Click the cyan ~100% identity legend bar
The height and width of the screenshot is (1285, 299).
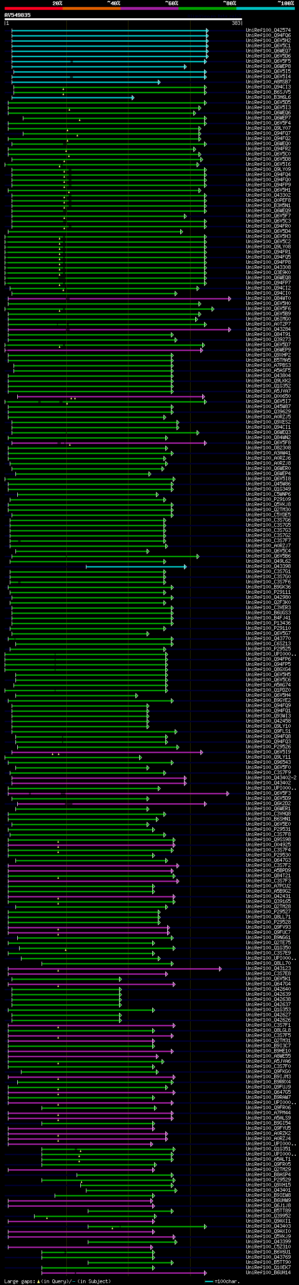(265, 8)
